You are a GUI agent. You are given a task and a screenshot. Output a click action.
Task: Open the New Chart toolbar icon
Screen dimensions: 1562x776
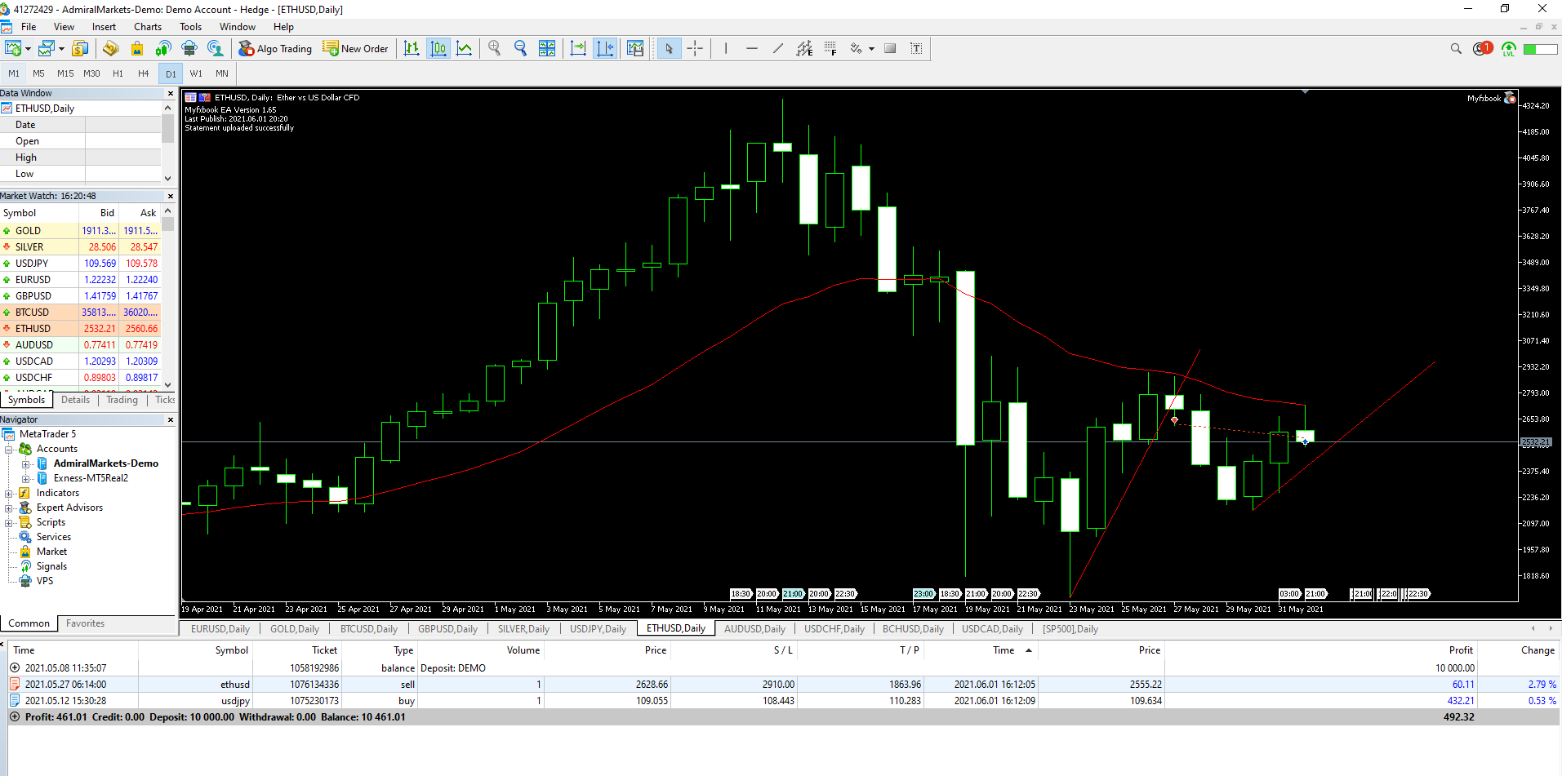pos(13,49)
